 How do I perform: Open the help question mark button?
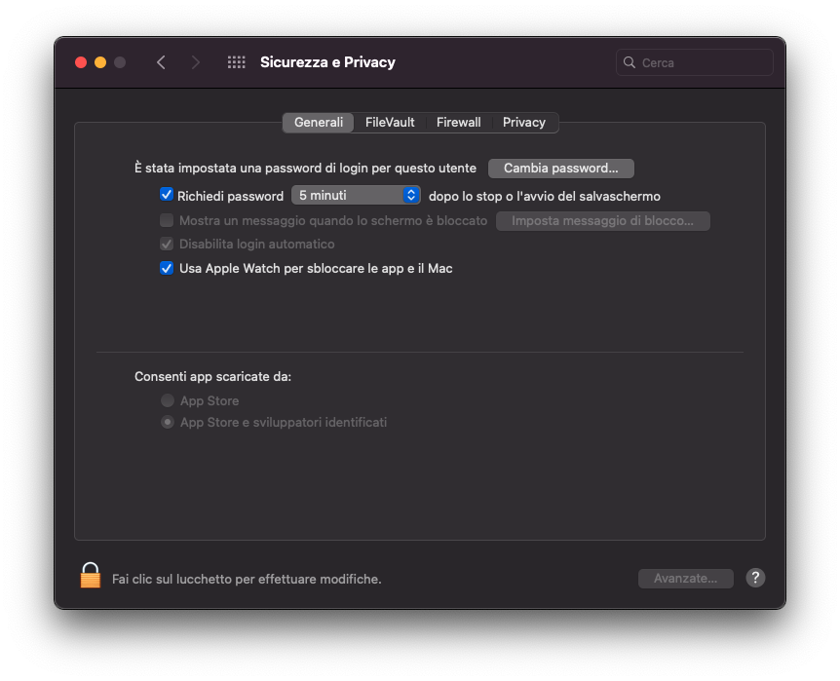coord(755,578)
